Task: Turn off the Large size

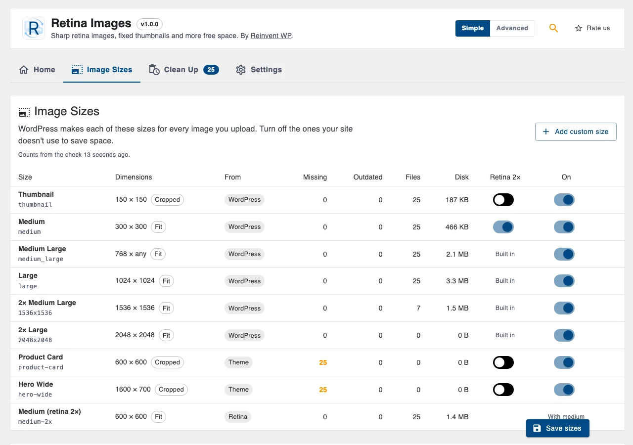Action: (564, 281)
